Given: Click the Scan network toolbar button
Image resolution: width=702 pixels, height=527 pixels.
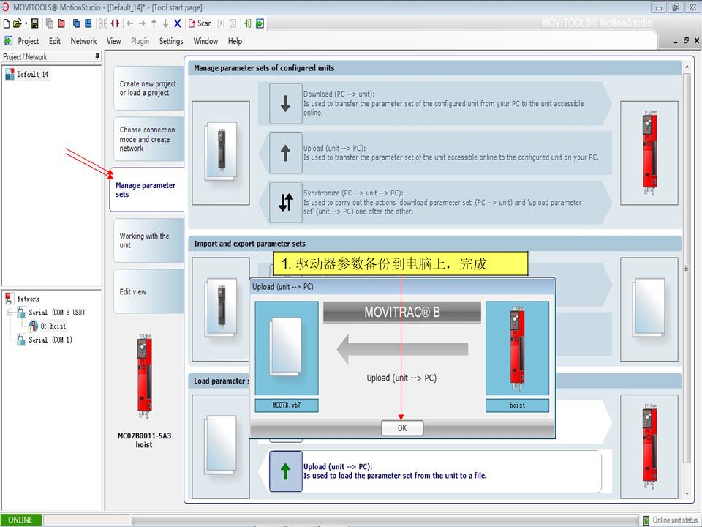Looking at the screenshot, I should pos(200,23).
